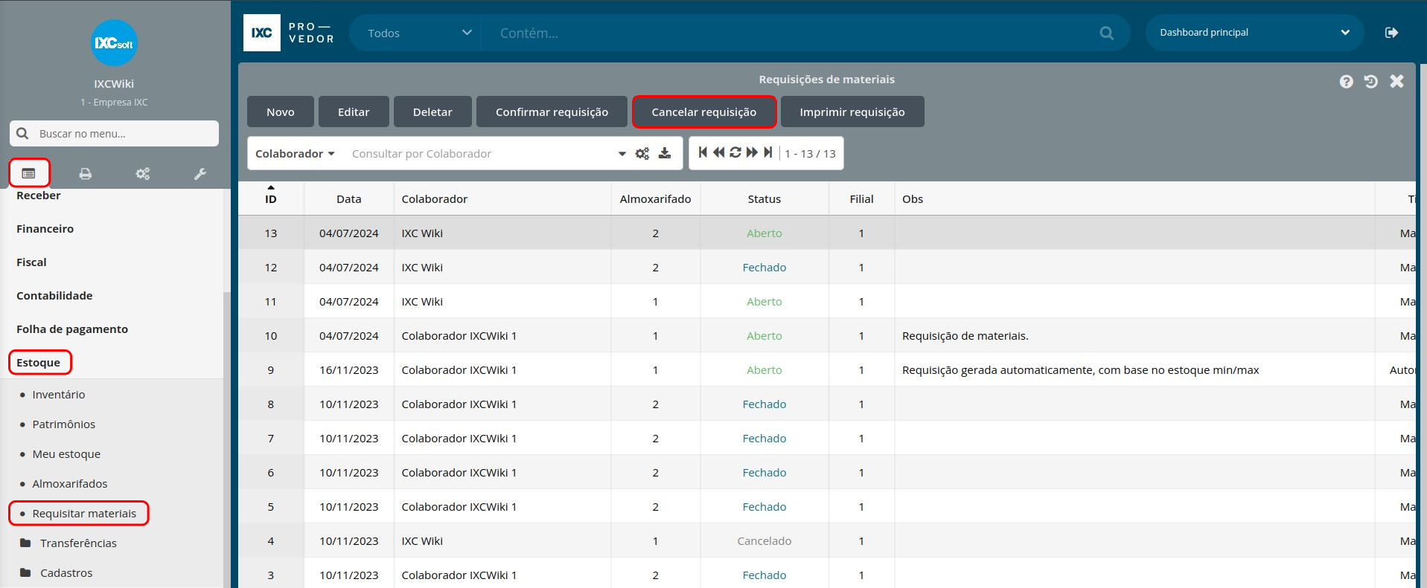Viewport: 1427px width, 588px height.
Task: Open the Financeiro menu
Action: pyautogui.click(x=45, y=229)
